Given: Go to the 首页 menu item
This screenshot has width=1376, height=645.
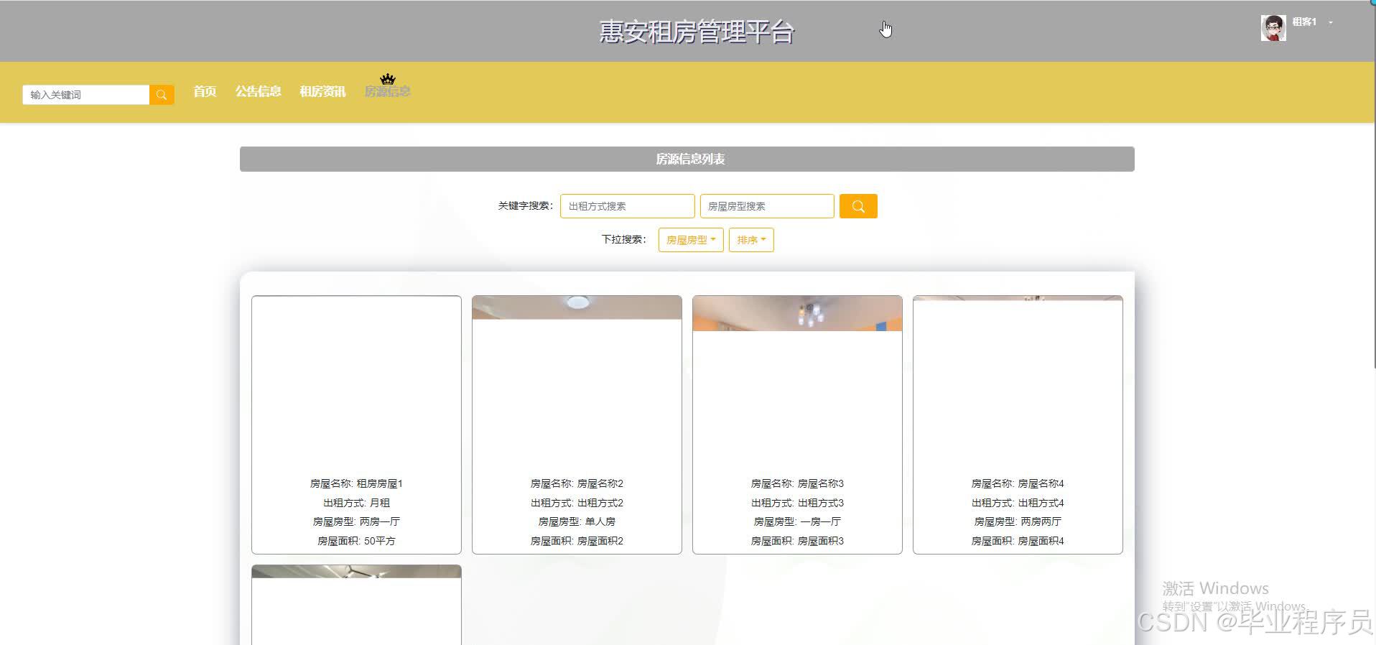Looking at the screenshot, I should [205, 91].
